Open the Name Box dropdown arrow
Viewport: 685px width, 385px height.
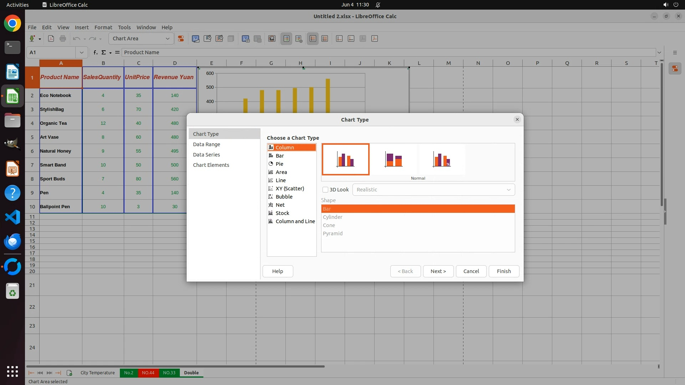(x=82, y=52)
